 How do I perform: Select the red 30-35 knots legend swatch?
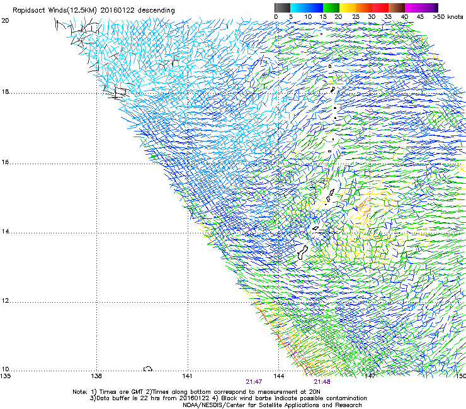coord(380,8)
